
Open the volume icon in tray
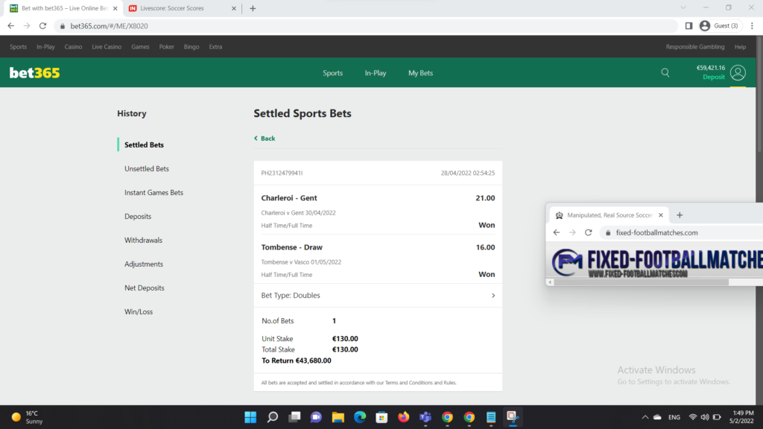click(x=705, y=417)
